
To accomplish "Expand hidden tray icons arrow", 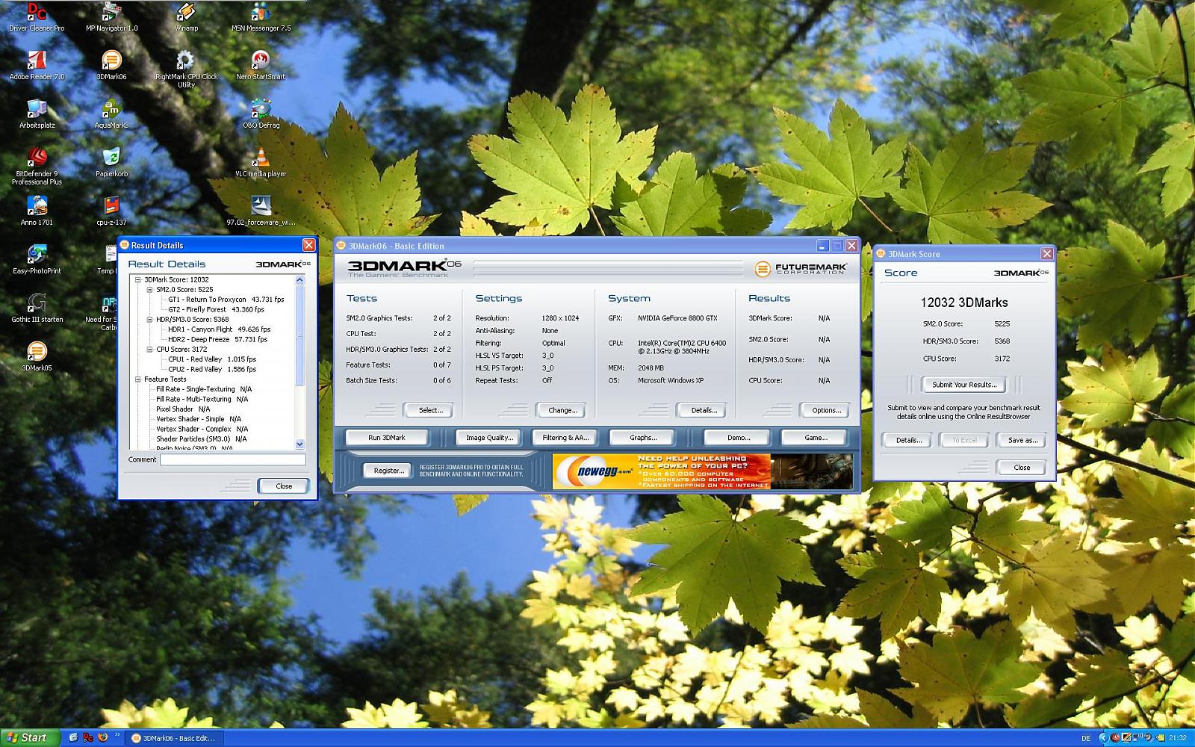I will [x=1104, y=738].
